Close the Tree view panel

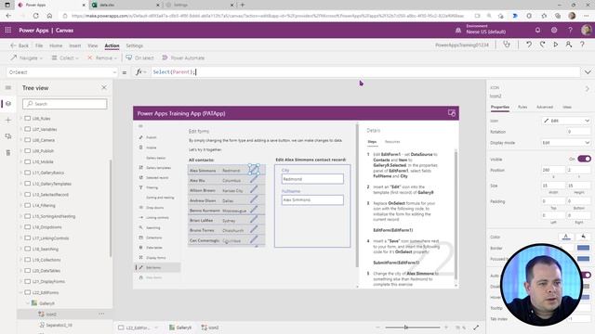[104, 87]
